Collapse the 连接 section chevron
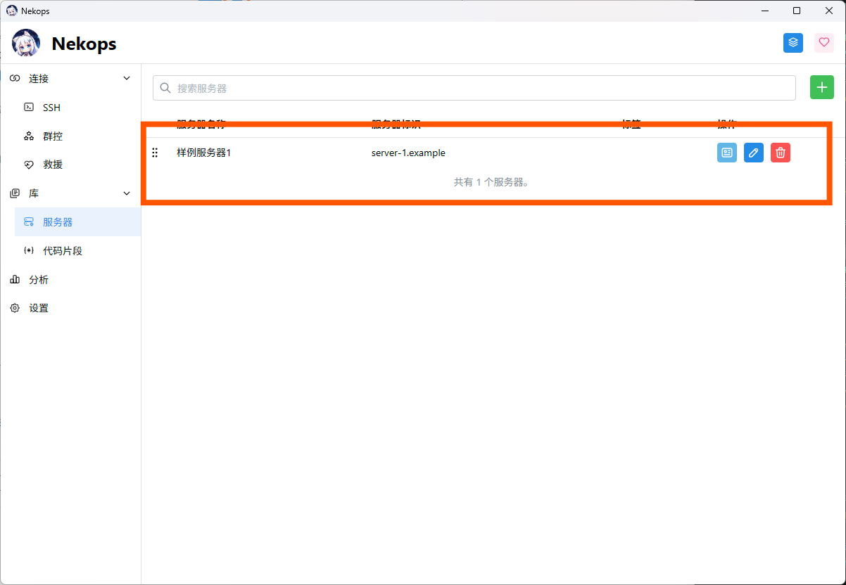Screen dimensions: 846x585 click(127, 79)
